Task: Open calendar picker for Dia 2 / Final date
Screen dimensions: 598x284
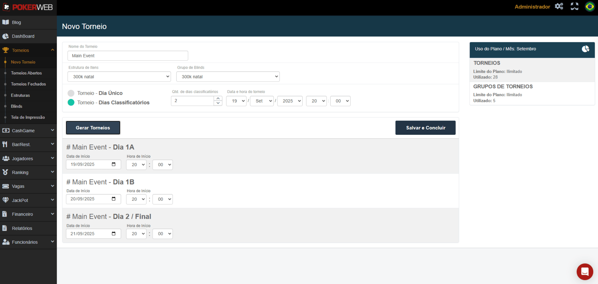Action: click(x=114, y=233)
